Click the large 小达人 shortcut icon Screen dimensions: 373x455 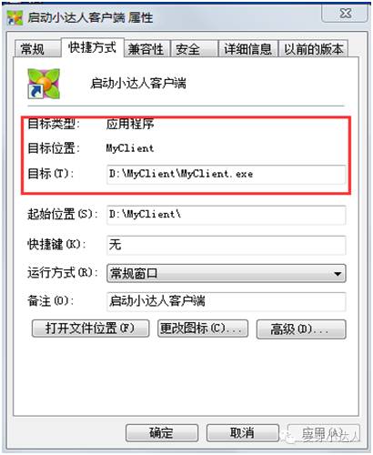click(44, 84)
